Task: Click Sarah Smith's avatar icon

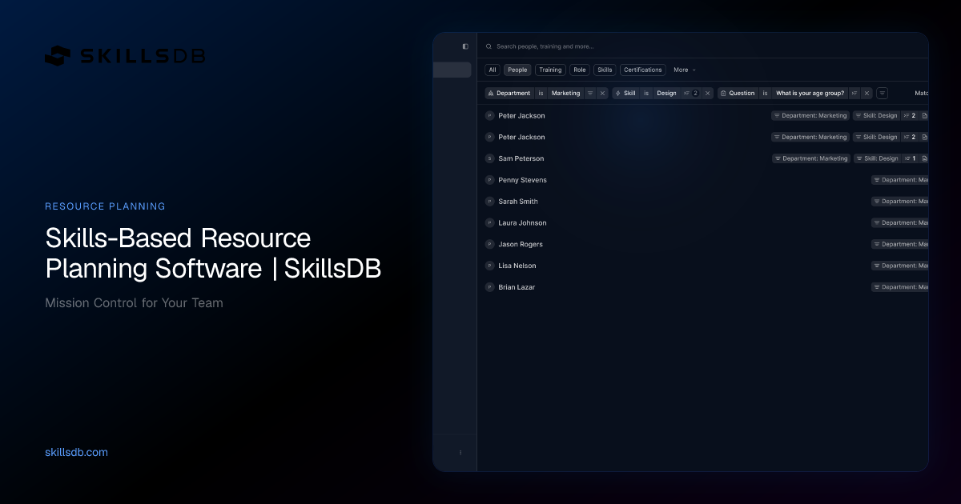Action: click(x=489, y=202)
